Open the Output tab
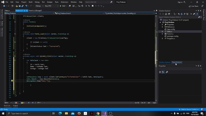Viewport: 206px width, 116px height. [15, 106]
